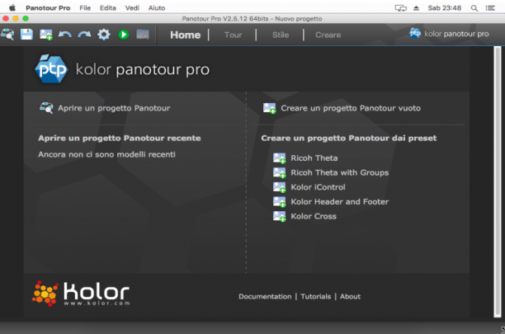
Task: Click the icon beside Kolor Header and Footer
Action: pos(279,202)
